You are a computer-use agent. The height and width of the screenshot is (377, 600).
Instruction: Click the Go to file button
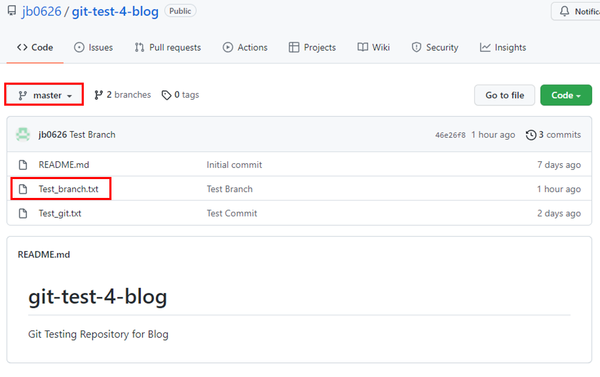(504, 95)
